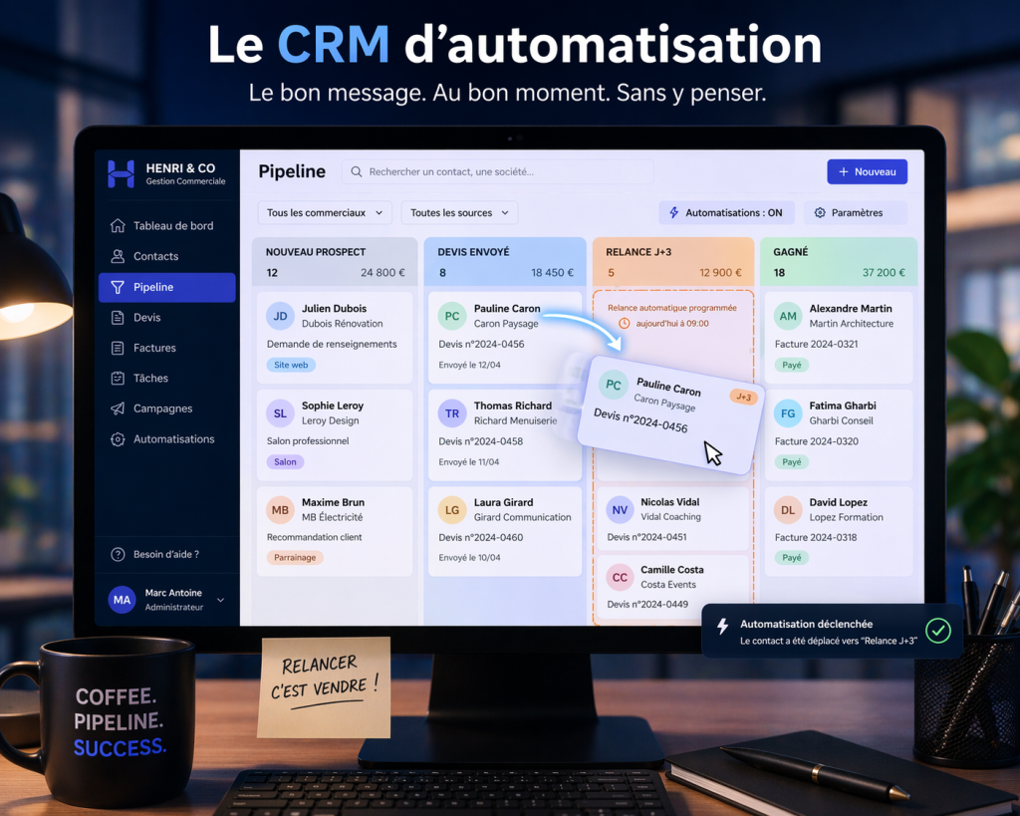1020x816 pixels.
Task: Click Facture 2024-0321 text
Action: coord(817,344)
